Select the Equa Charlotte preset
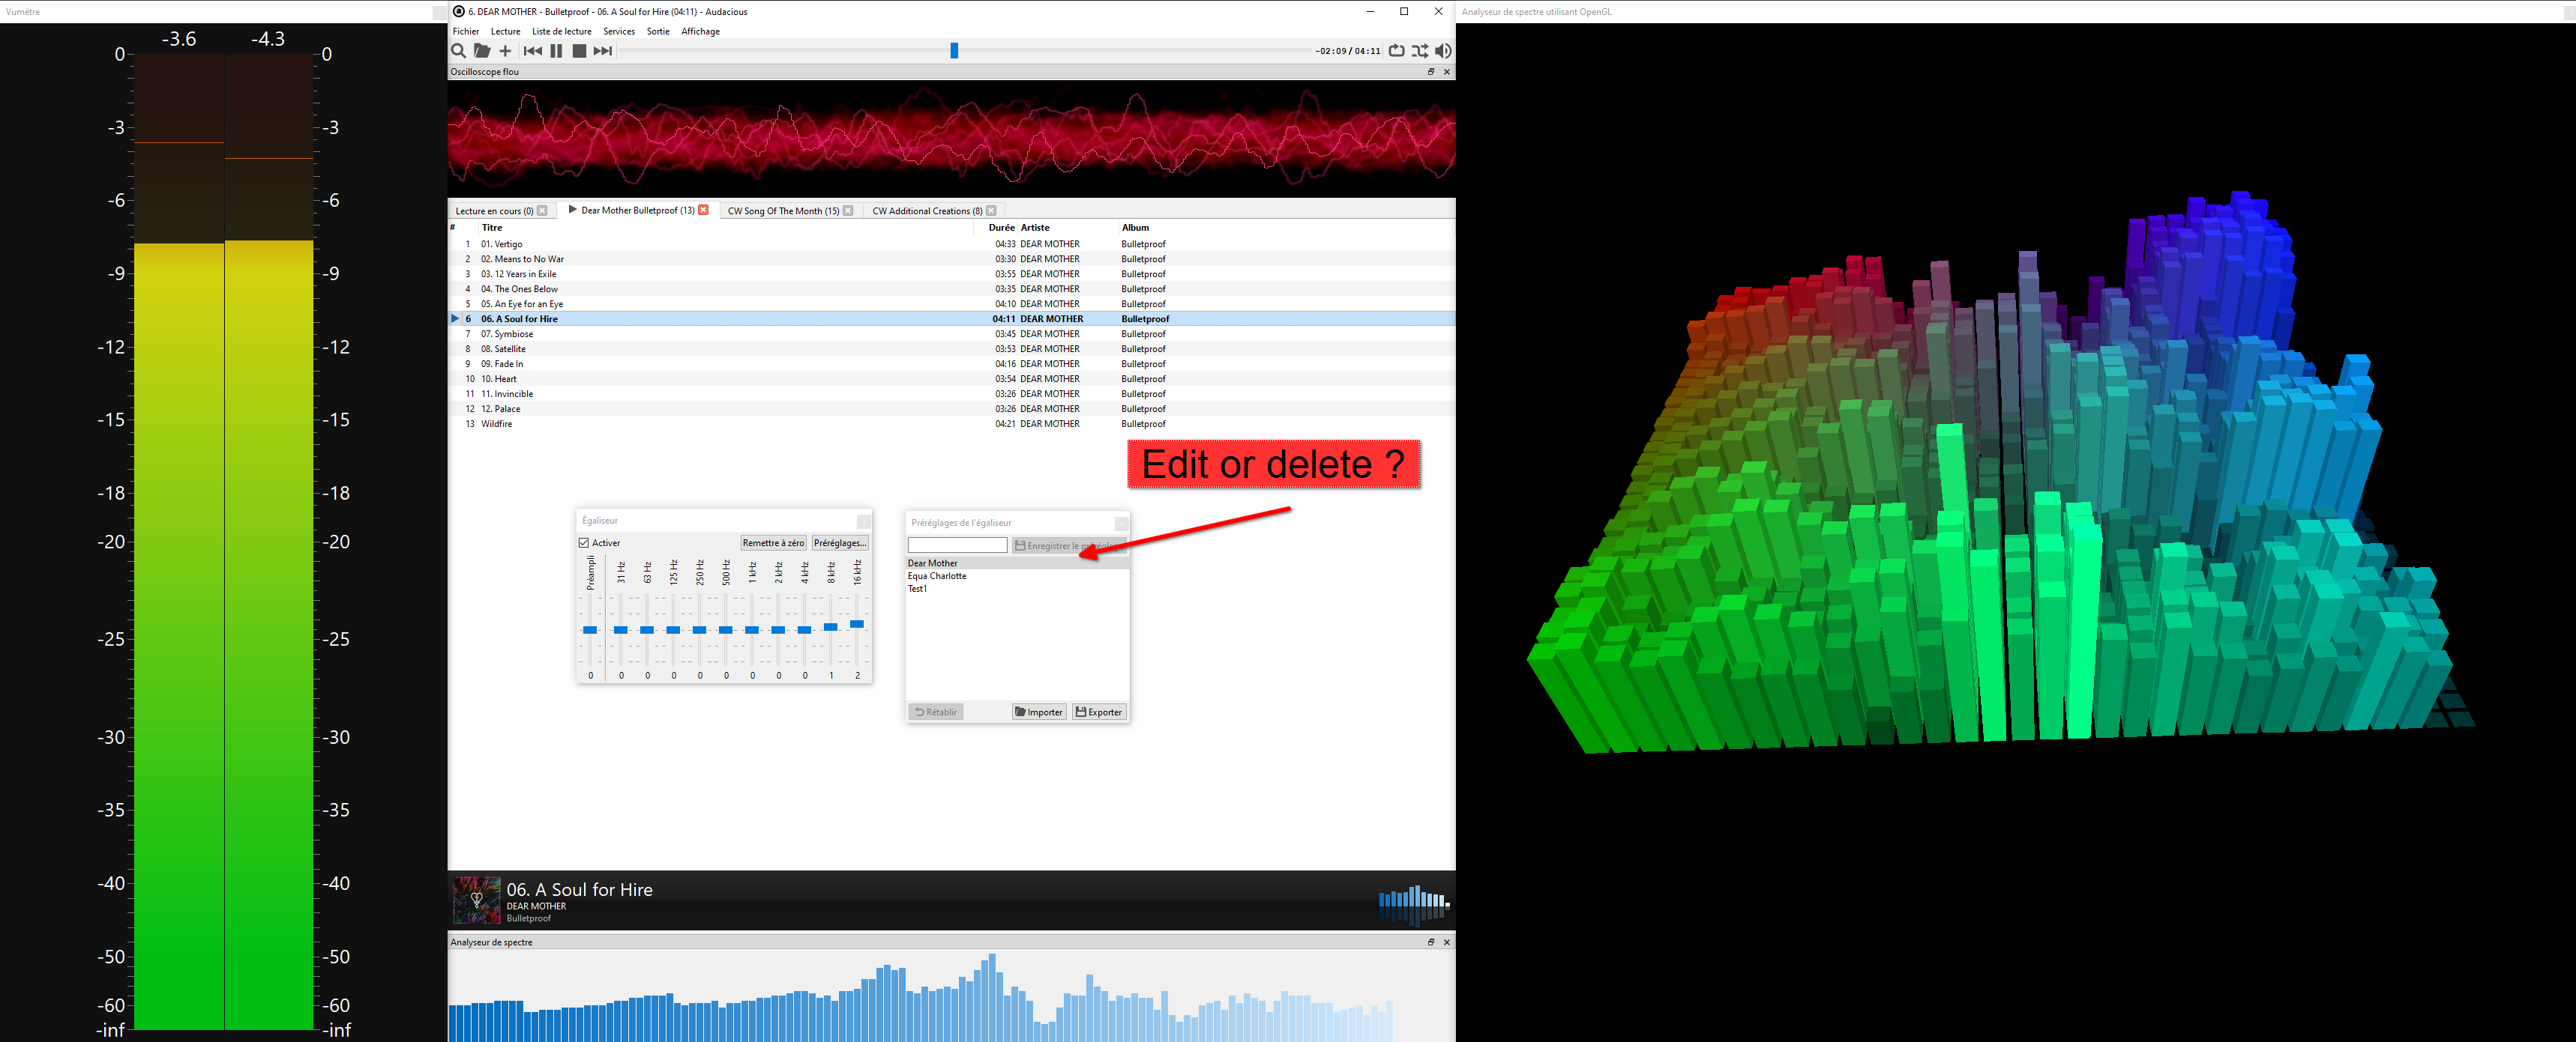The image size is (2576, 1042). click(x=1017, y=575)
